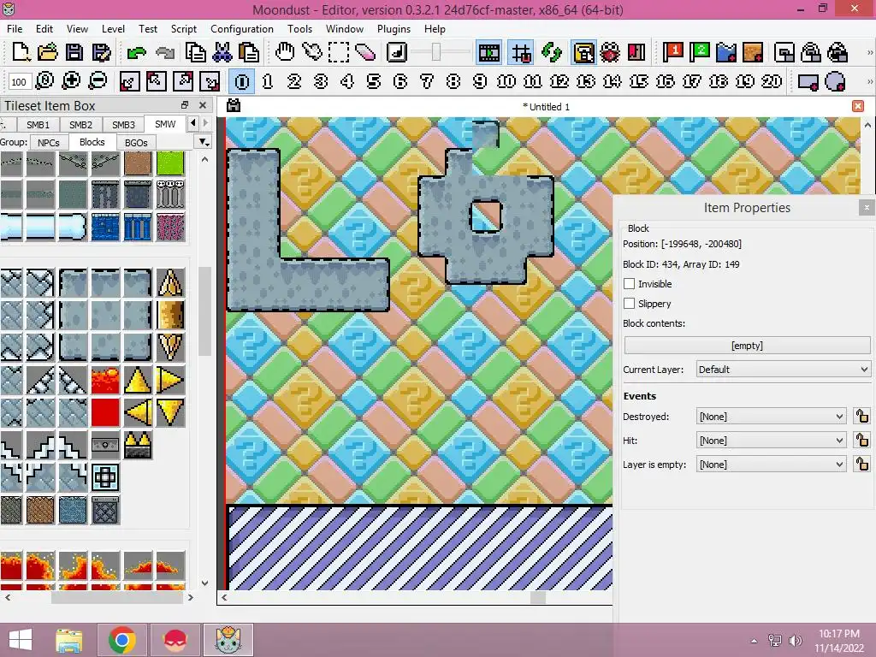Viewport: 876px width, 657px height.
Task: Switch to section 20 button
Action: pyautogui.click(x=772, y=81)
